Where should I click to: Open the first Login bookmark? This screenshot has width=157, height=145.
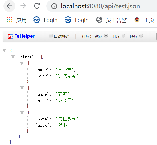point(45,20)
